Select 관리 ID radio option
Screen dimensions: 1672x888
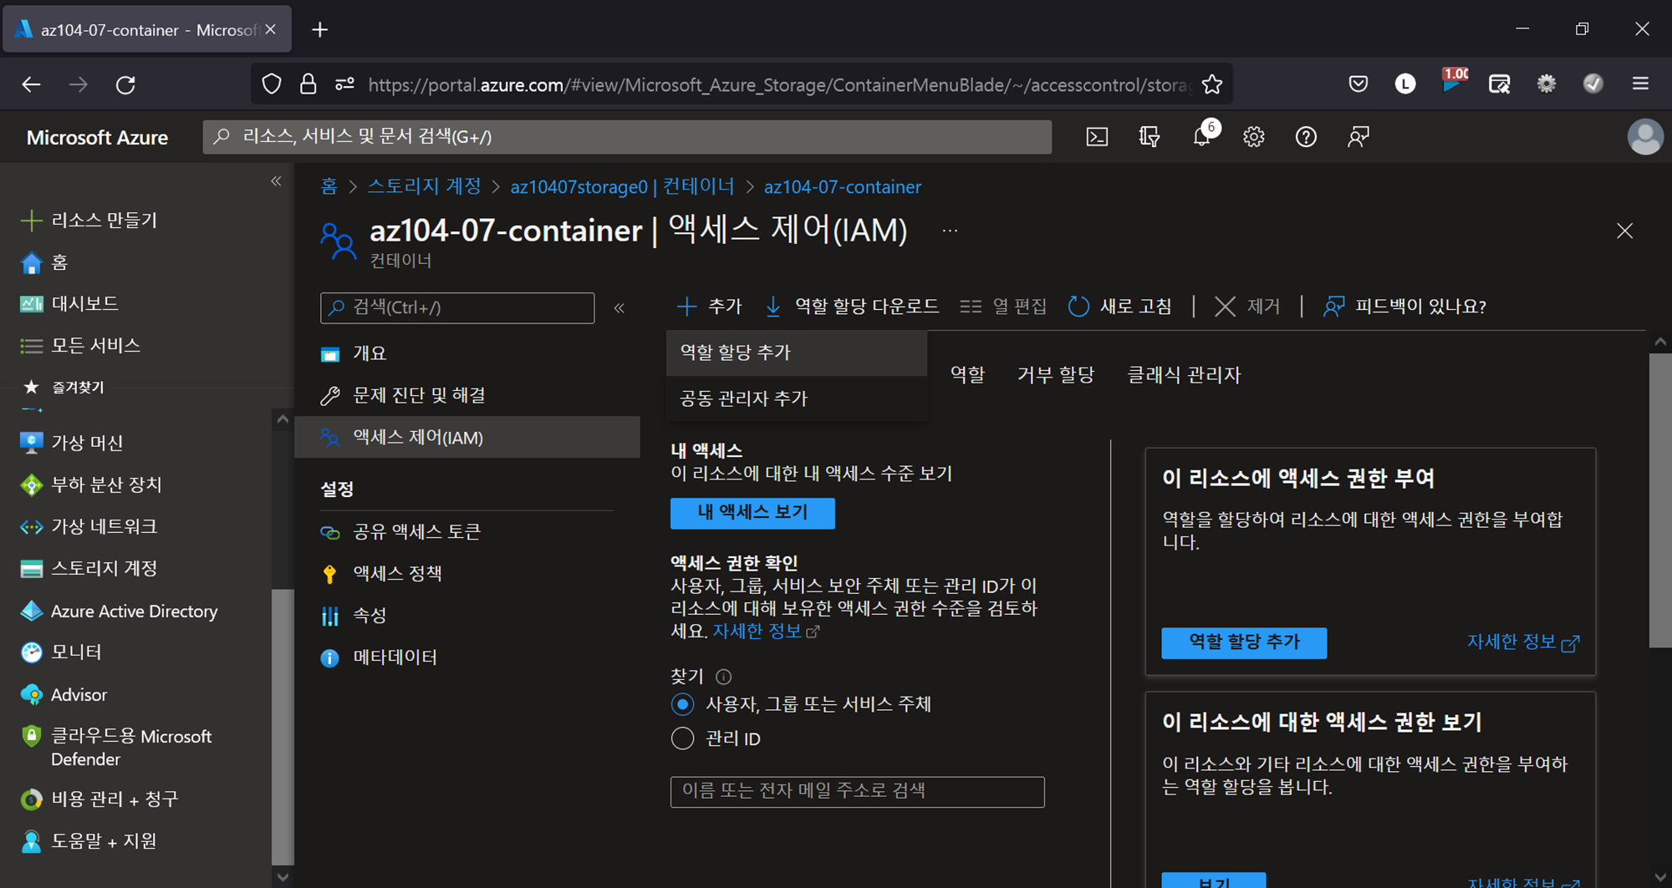683,738
